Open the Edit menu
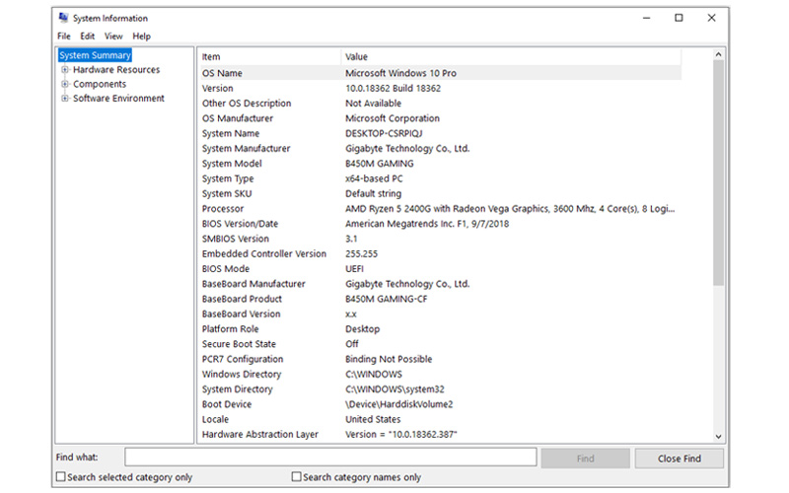The image size is (789, 493). coord(88,36)
